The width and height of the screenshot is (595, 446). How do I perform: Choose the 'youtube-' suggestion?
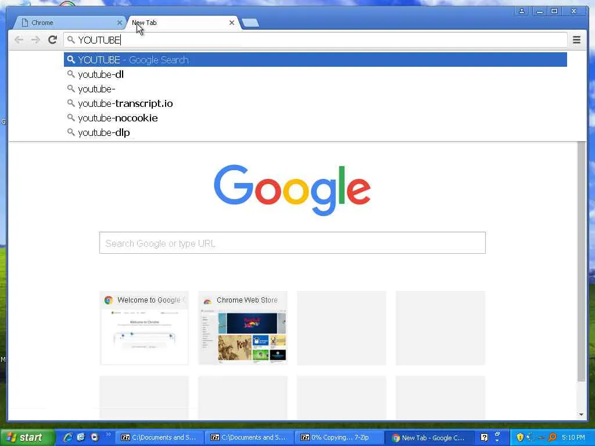[316, 89]
